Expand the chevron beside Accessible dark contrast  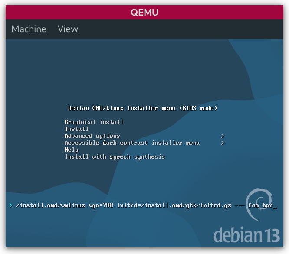pos(223,143)
